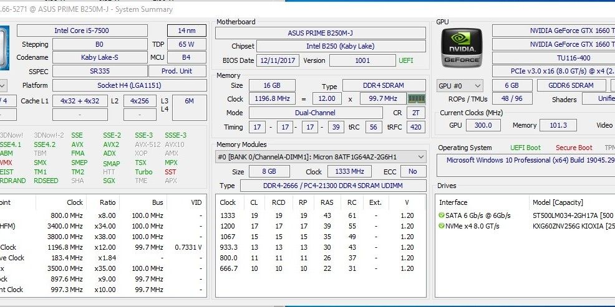Click the GPU memory size 6 GB

(x=512, y=85)
